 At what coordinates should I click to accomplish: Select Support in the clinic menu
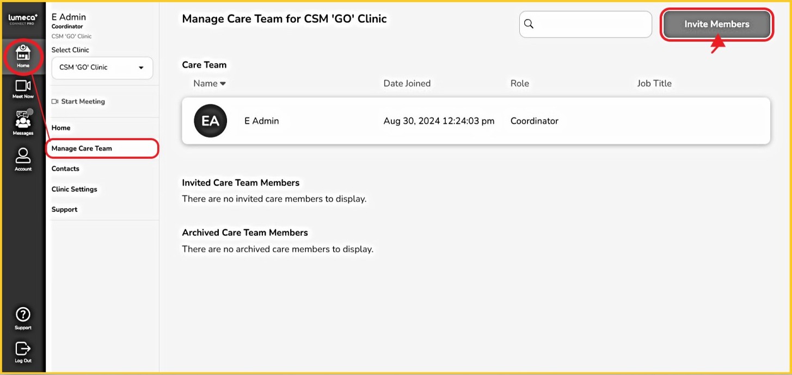[64, 209]
